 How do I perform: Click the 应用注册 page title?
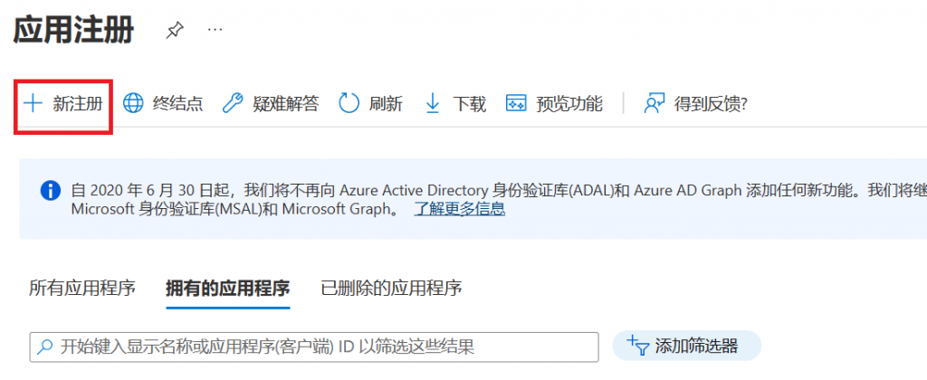pos(74,30)
